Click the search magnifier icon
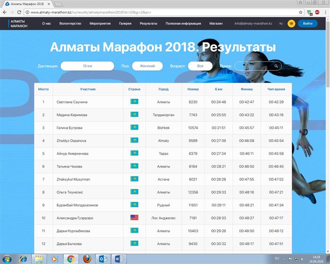 (x=276, y=66)
